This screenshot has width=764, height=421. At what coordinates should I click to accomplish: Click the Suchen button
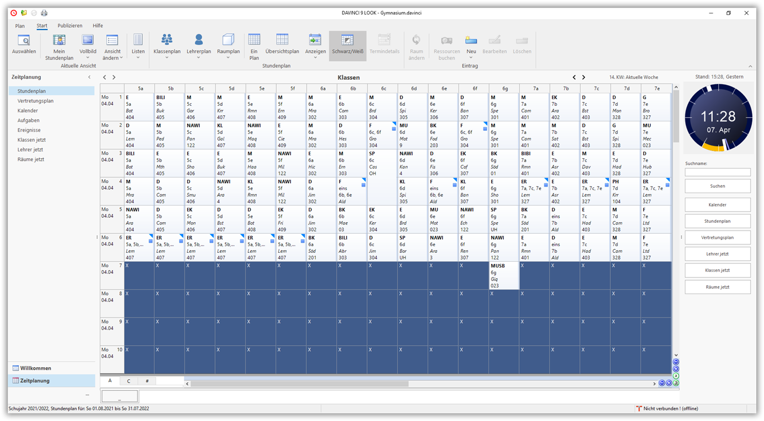[x=717, y=186]
